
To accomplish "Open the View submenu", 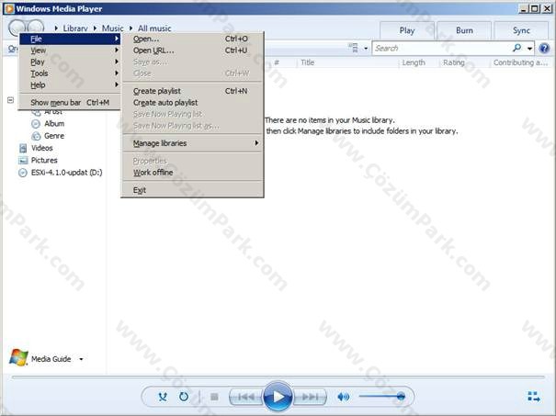I will pyautogui.click(x=70, y=51).
